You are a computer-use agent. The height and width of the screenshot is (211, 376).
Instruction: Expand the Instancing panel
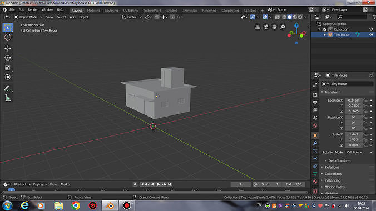333,180
